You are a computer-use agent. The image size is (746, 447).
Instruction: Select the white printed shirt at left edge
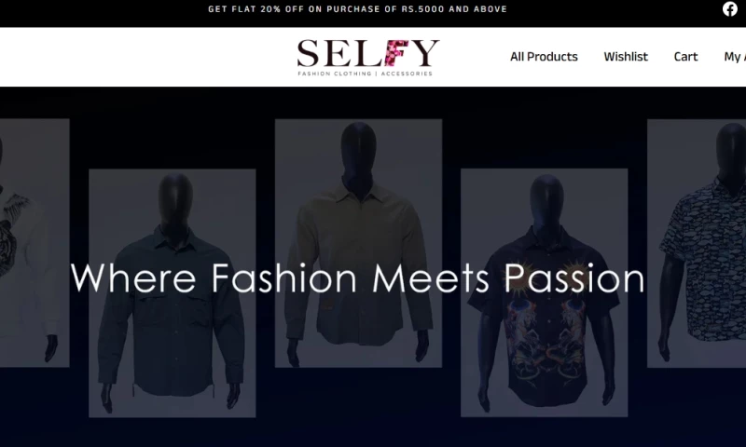click(35, 243)
